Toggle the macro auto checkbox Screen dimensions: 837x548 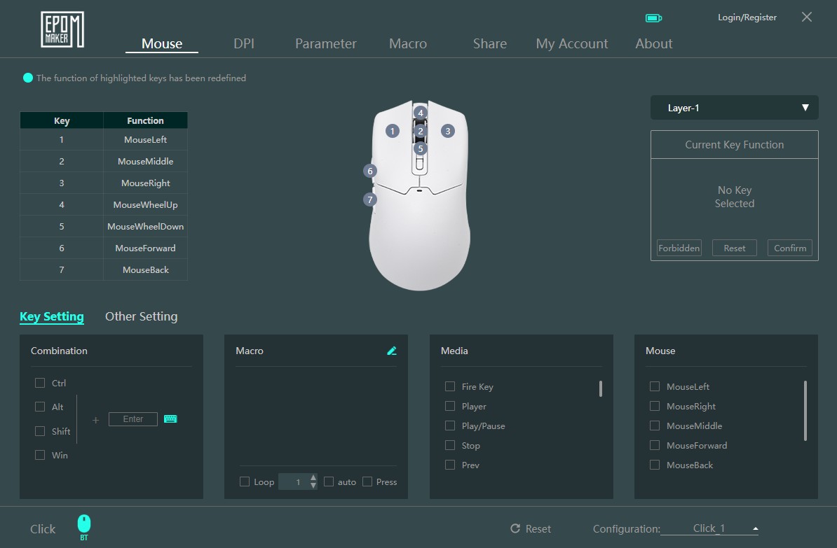tap(329, 482)
